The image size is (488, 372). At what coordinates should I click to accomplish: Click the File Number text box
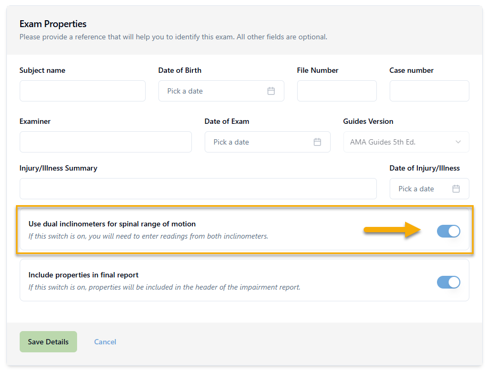(336, 91)
